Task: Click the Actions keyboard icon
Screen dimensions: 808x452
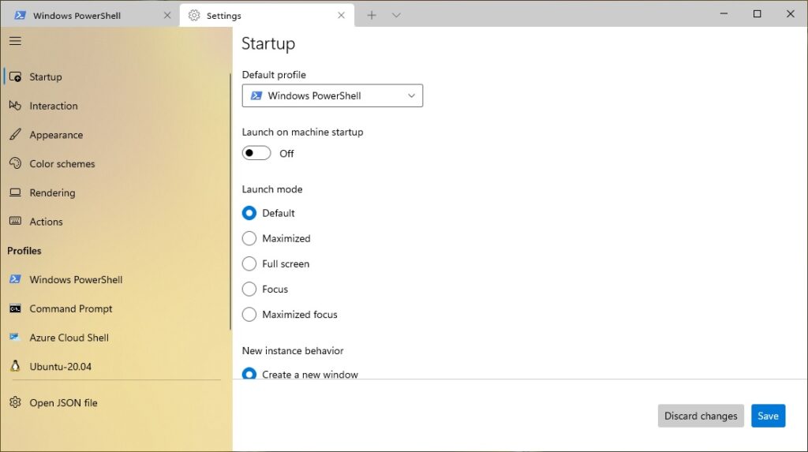Action: (15, 222)
